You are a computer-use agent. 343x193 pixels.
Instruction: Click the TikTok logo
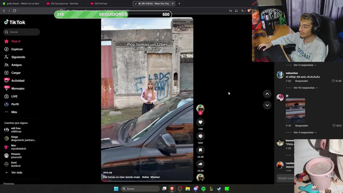(15, 22)
